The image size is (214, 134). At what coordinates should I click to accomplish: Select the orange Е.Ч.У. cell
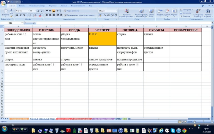(102, 38)
